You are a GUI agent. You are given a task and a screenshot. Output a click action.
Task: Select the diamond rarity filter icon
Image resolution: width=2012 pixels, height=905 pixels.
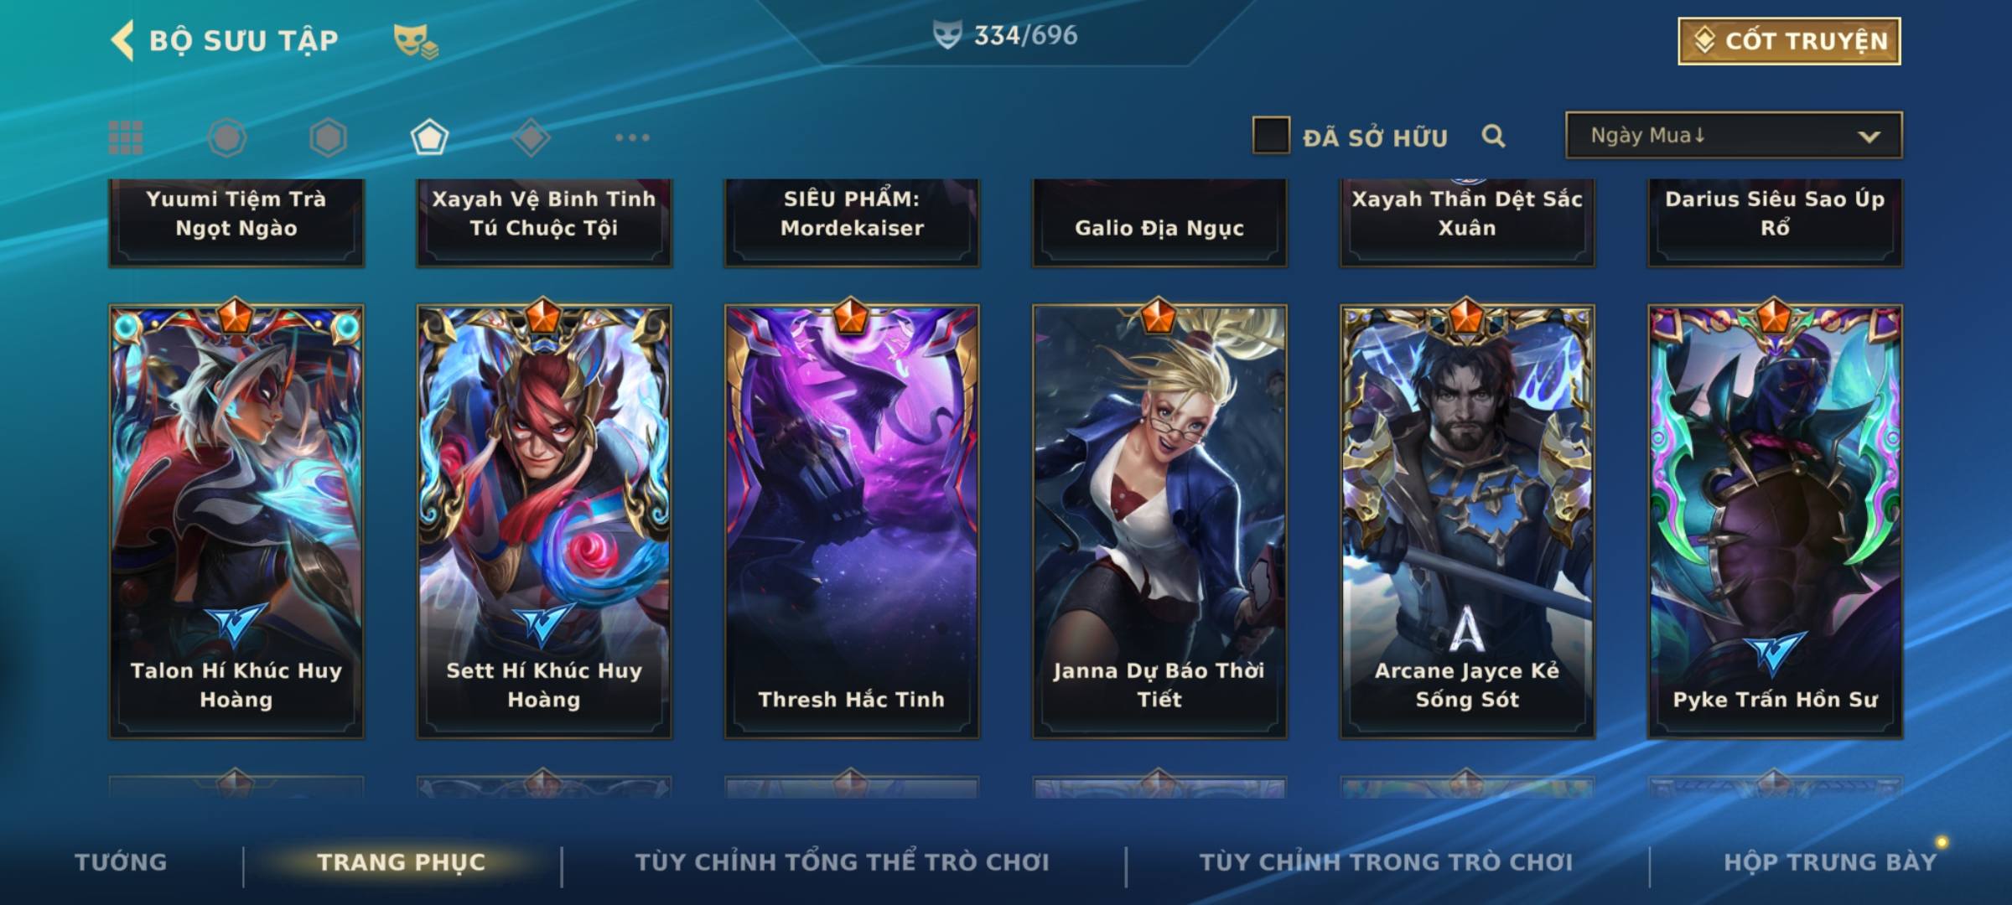[531, 137]
